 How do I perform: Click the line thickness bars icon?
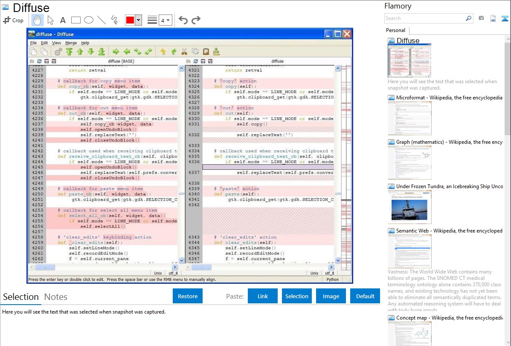tap(152, 20)
